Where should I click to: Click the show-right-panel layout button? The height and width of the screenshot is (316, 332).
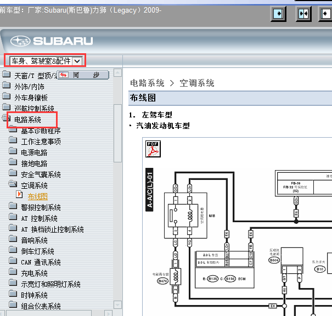tap(278, 14)
